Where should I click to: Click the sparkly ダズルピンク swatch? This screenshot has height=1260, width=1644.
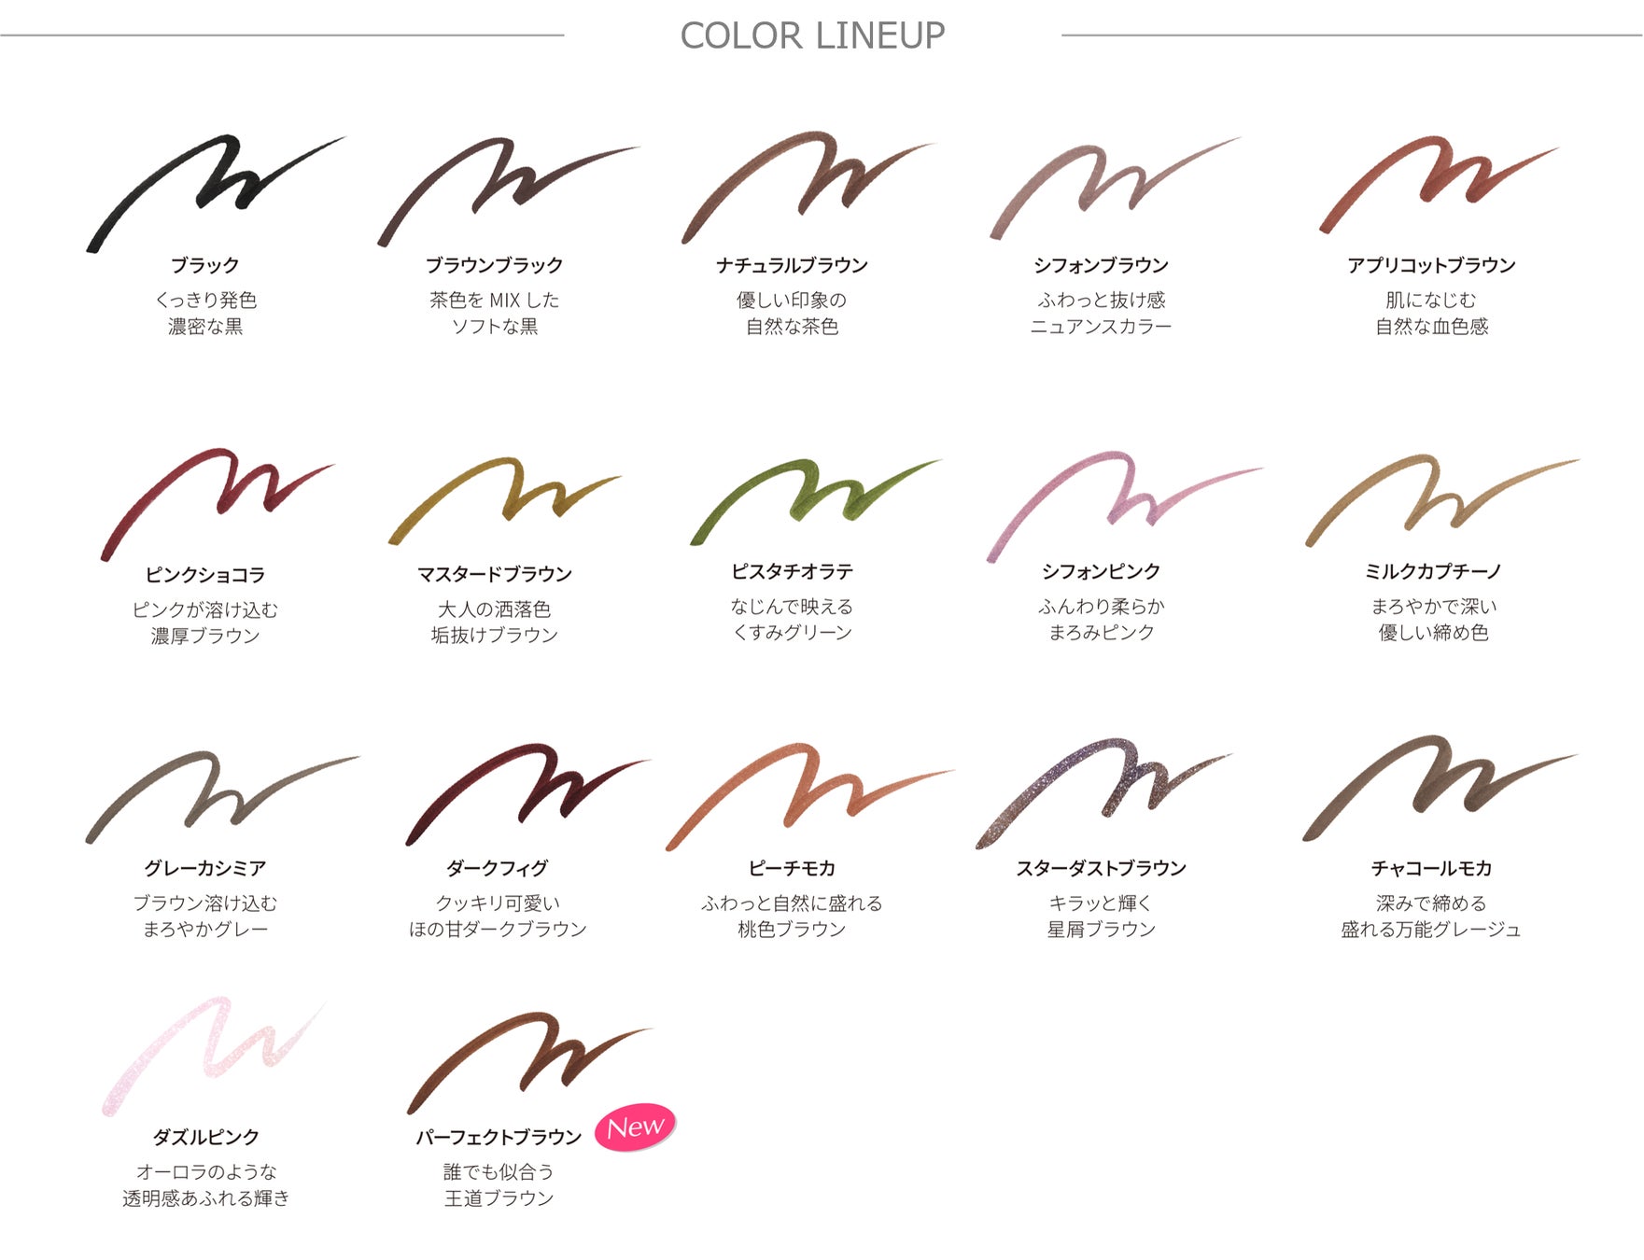tap(214, 1056)
